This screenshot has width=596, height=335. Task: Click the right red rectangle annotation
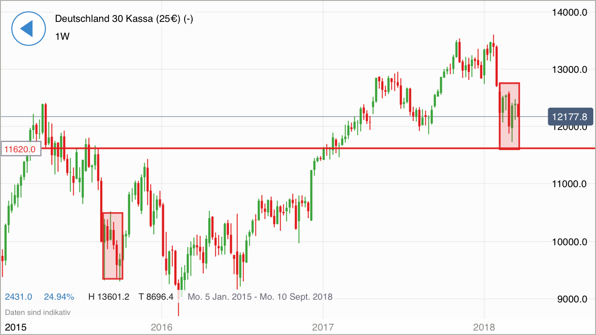(509, 115)
